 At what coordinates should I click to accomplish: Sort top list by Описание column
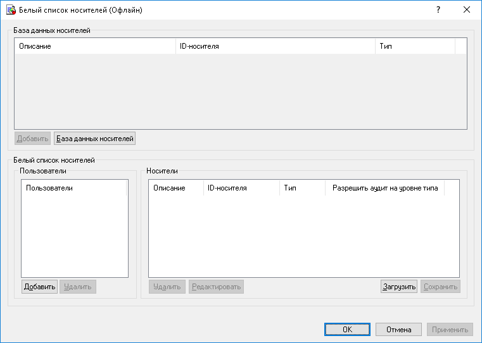tap(94, 46)
